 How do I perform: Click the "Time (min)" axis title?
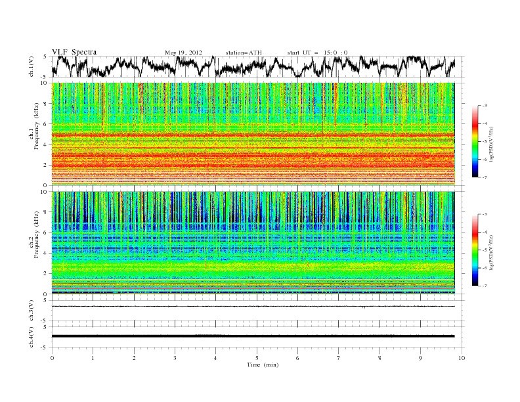263,365
